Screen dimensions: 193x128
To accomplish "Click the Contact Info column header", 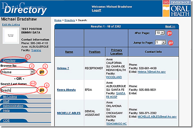I will pyautogui.click(x=153, y=52).
